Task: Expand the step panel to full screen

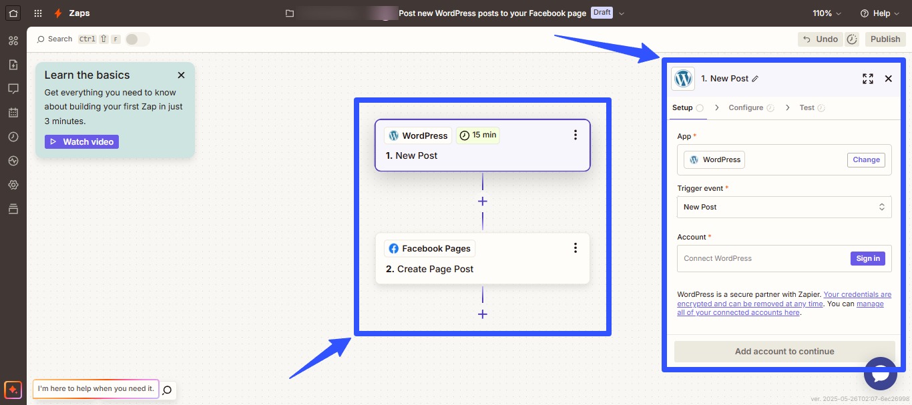Action: [x=867, y=79]
